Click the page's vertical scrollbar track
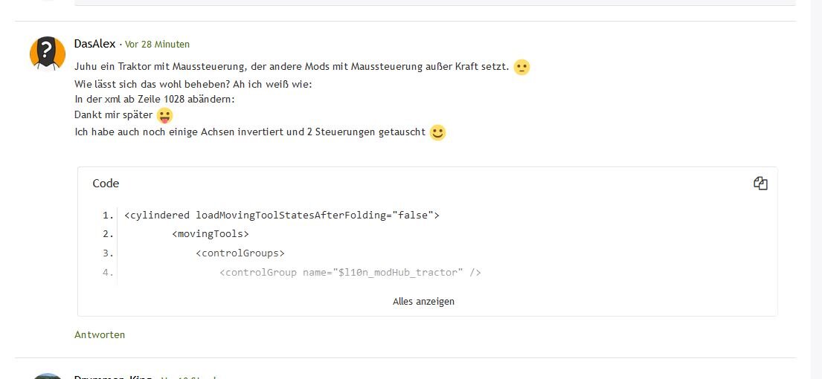This screenshot has width=822, height=379. coord(816,186)
